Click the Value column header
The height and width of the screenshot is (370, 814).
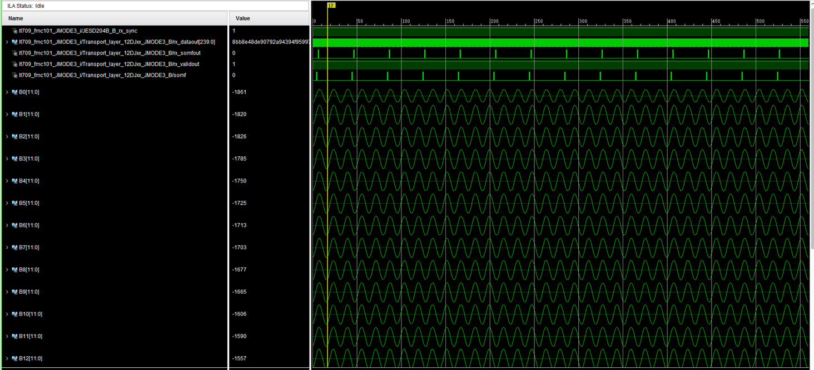click(x=243, y=18)
